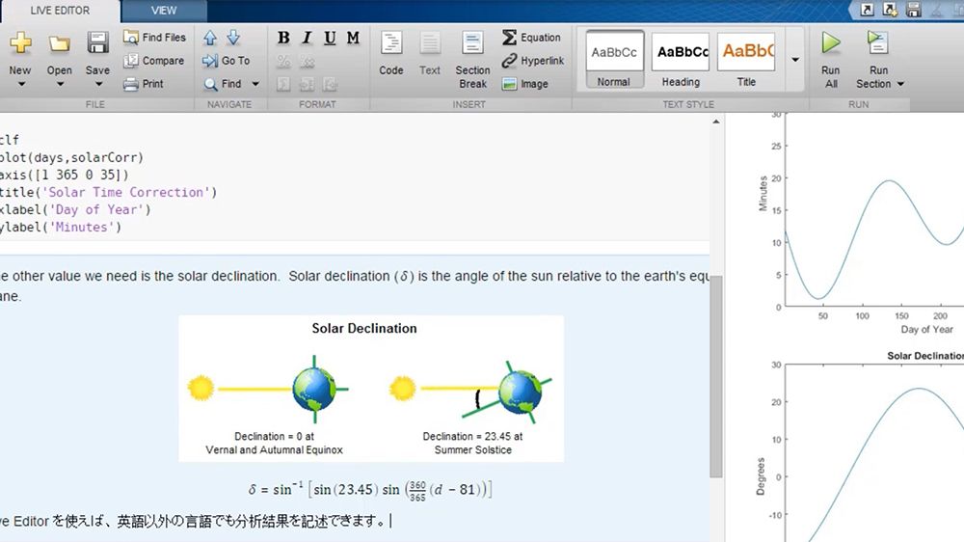Click the Solar Declination output plot
The image size is (964, 542).
click(x=874, y=453)
